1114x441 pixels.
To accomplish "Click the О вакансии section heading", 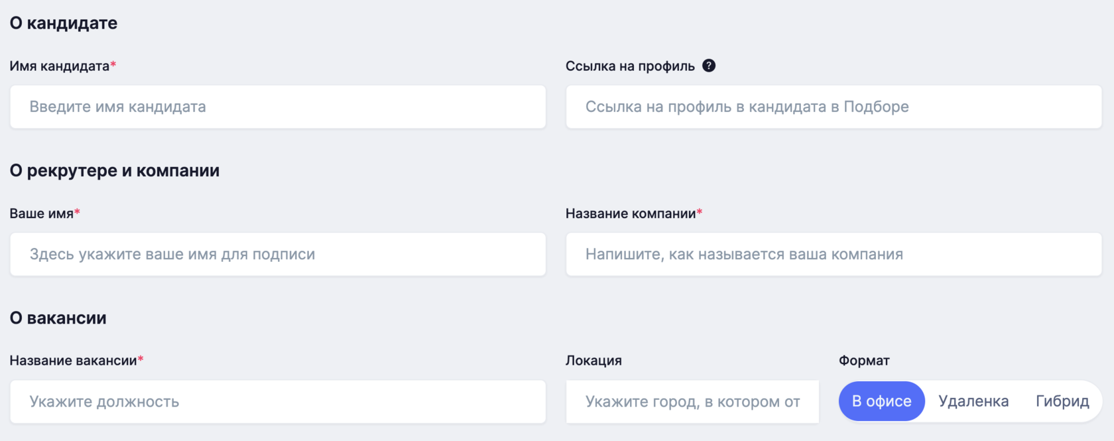I will (x=58, y=317).
